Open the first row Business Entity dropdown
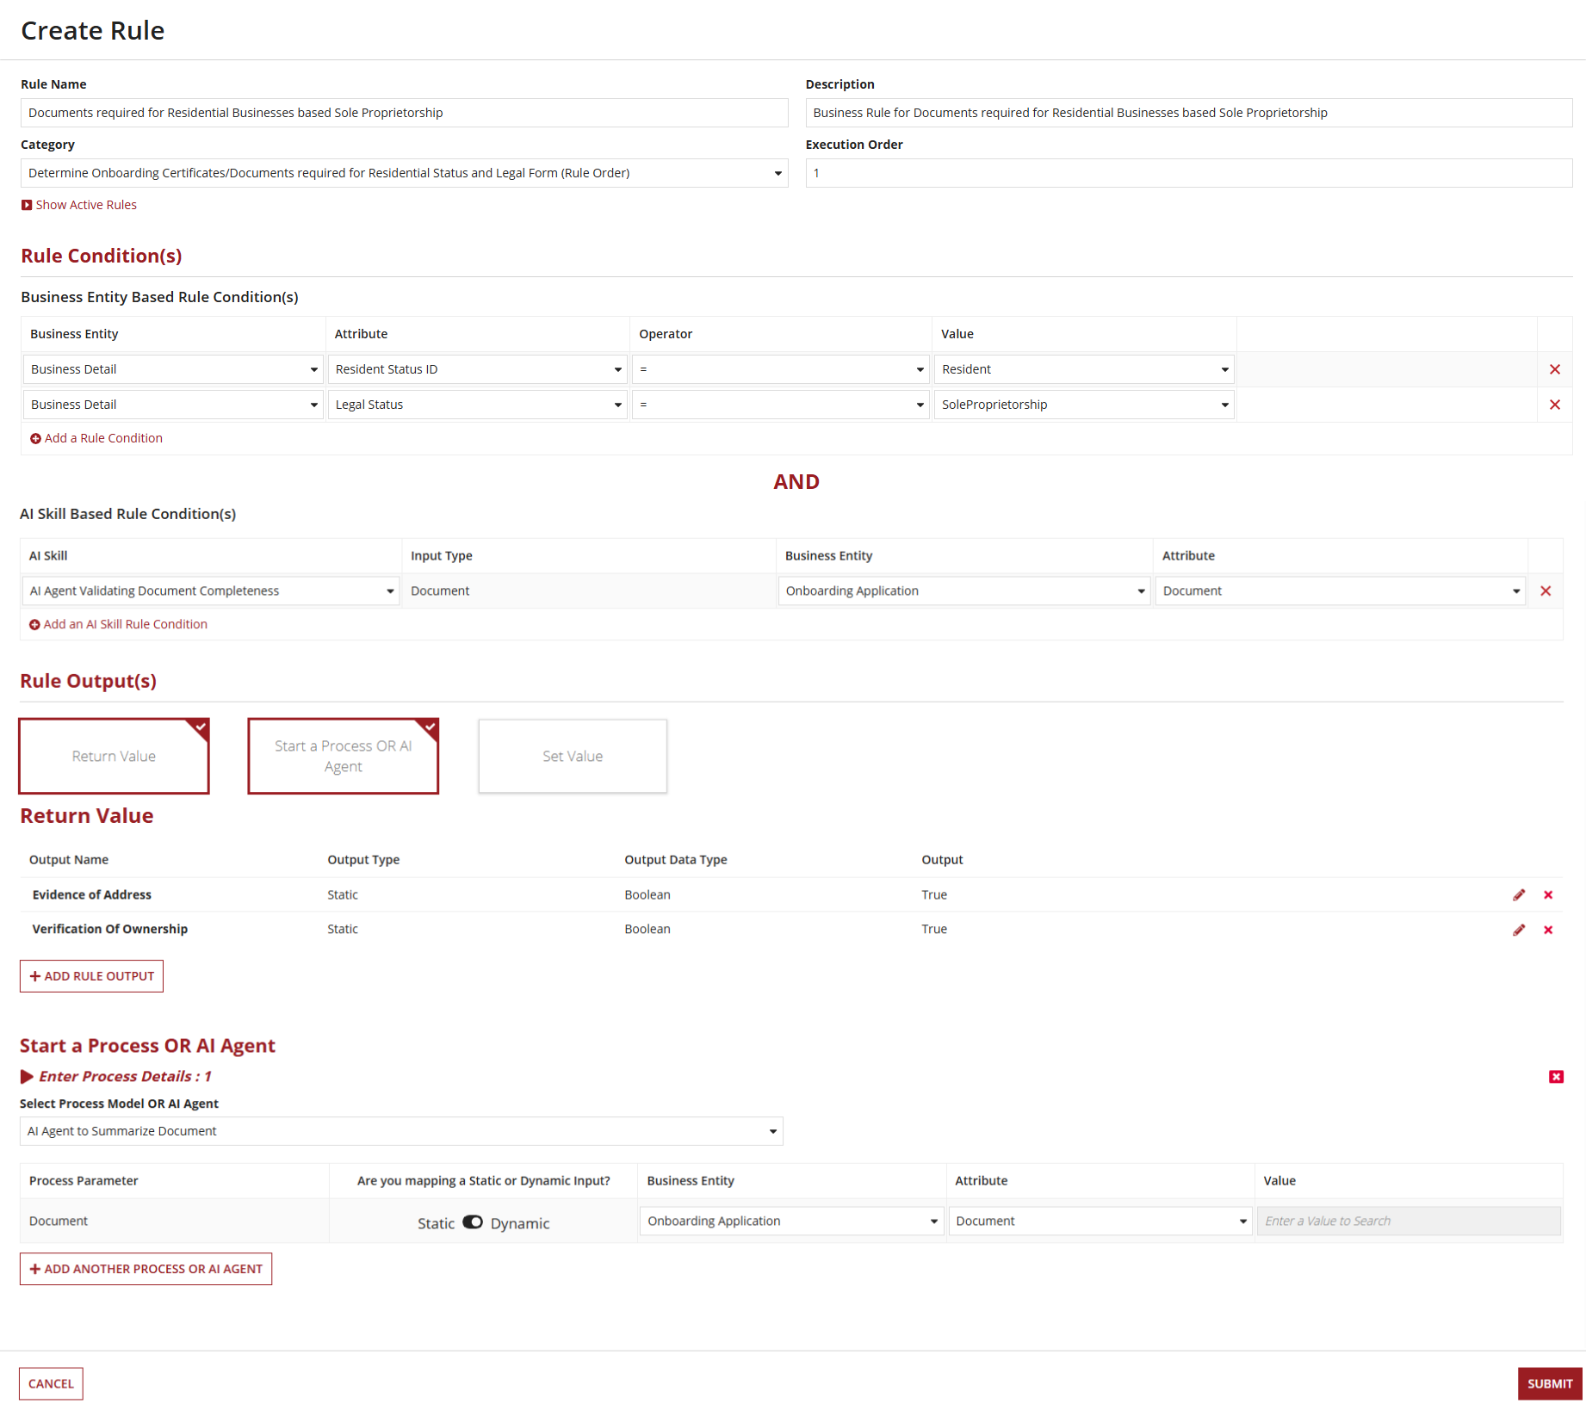Image resolution: width=1586 pixels, height=1410 pixels. [173, 369]
